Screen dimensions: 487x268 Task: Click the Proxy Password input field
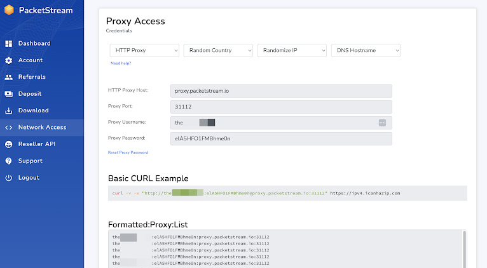coord(281,138)
